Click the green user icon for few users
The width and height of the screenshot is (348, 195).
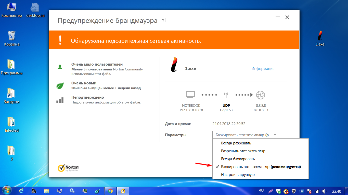tap(60, 67)
